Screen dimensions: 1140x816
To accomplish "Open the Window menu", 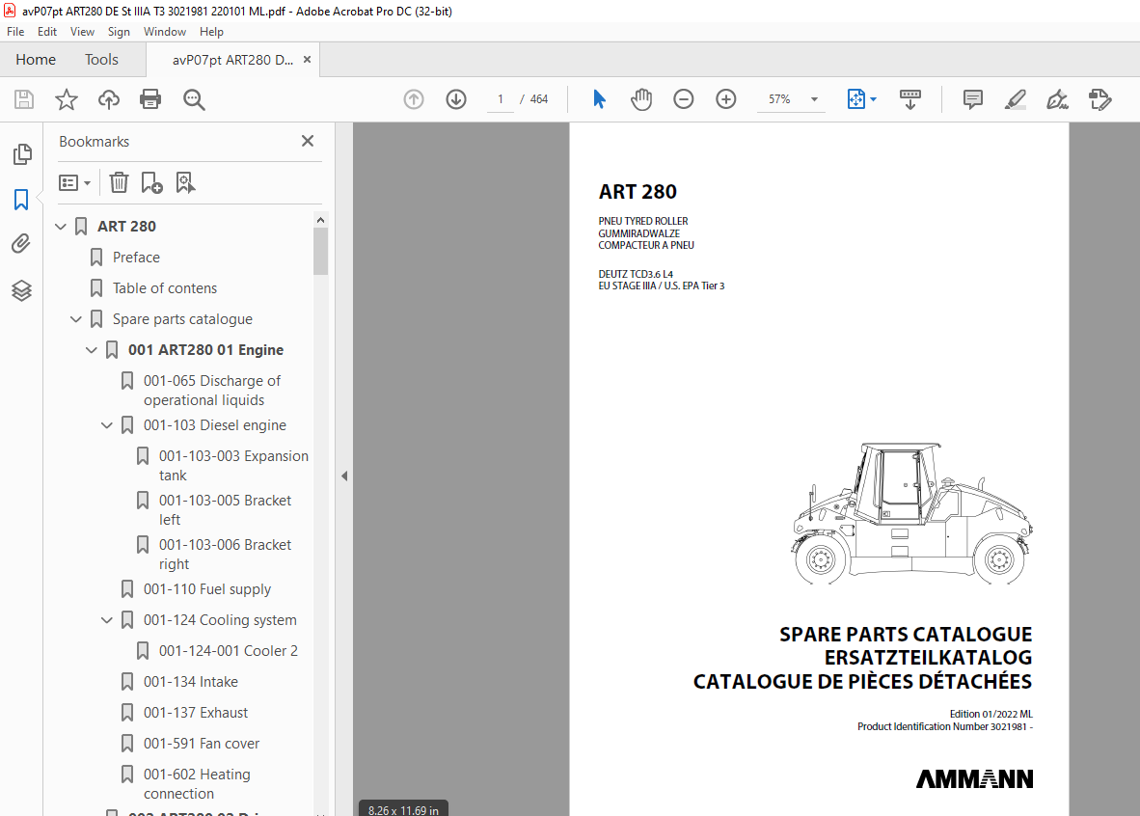I will click(164, 32).
